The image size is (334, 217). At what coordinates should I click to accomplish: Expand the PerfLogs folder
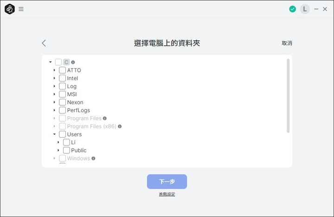pyautogui.click(x=54, y=110)
